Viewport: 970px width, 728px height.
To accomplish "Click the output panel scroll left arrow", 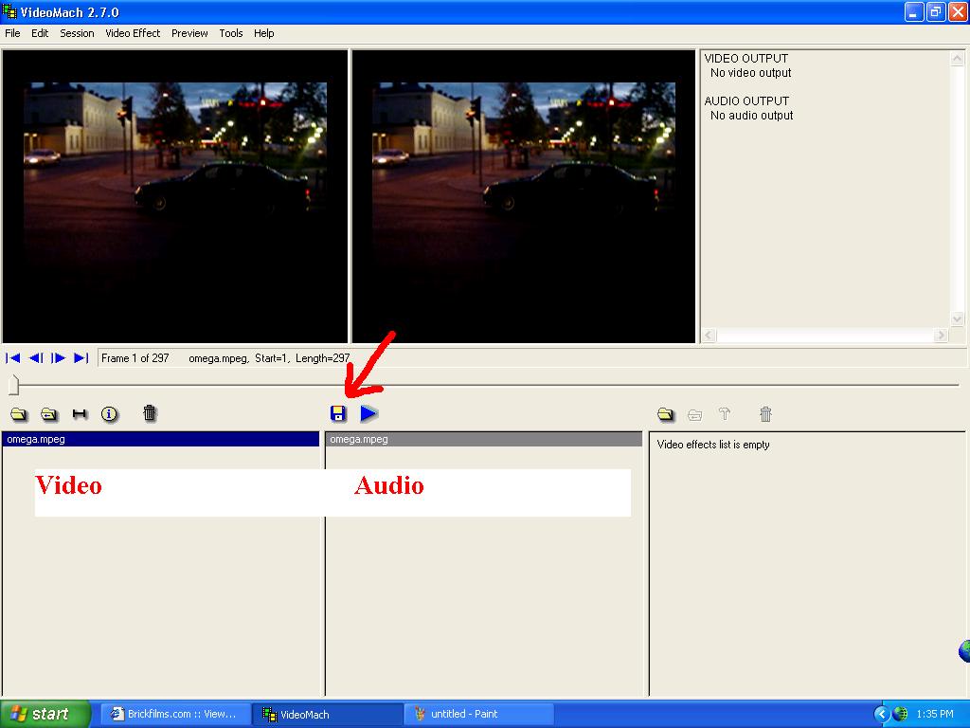I will [709, 336].
